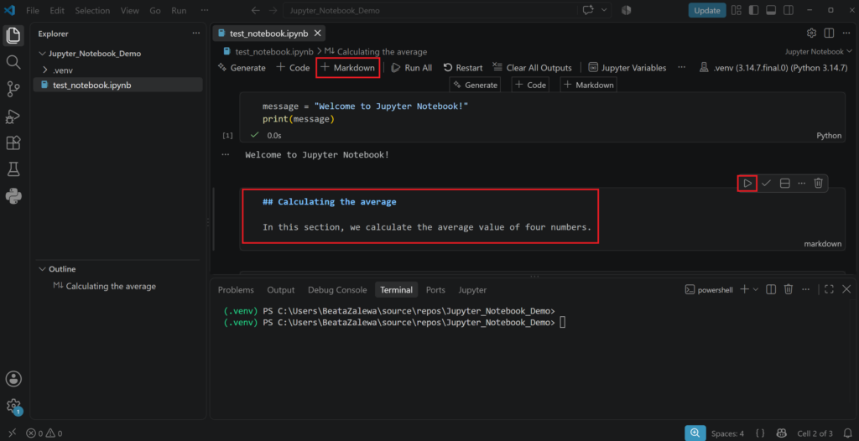Restart the kernel from toolbar
This screenshot has height=441, width=859.
[463, 68]
